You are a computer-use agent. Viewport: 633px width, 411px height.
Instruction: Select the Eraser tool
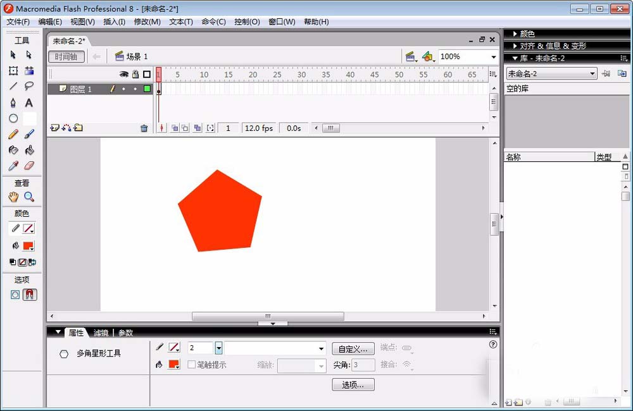(x=28, y=166)
